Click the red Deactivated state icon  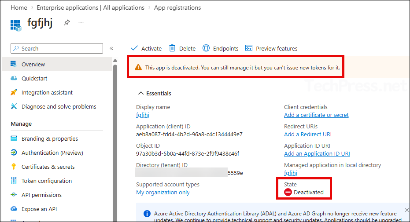(288, 192)
